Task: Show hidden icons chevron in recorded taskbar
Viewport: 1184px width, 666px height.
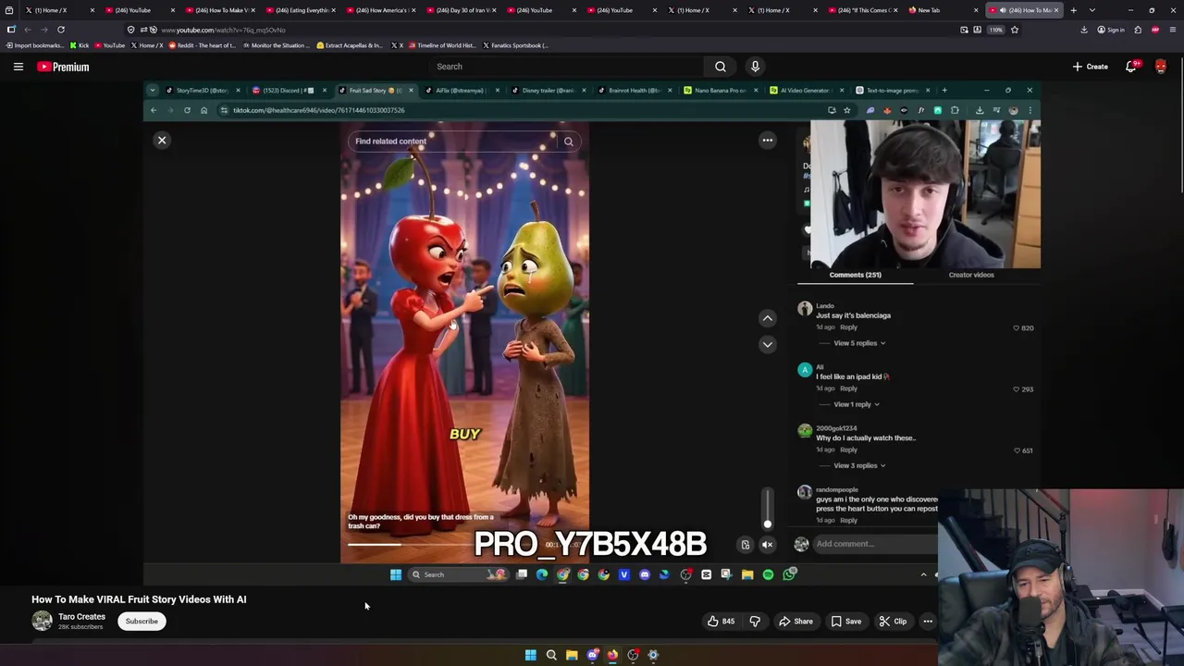Action: [923, 574]
